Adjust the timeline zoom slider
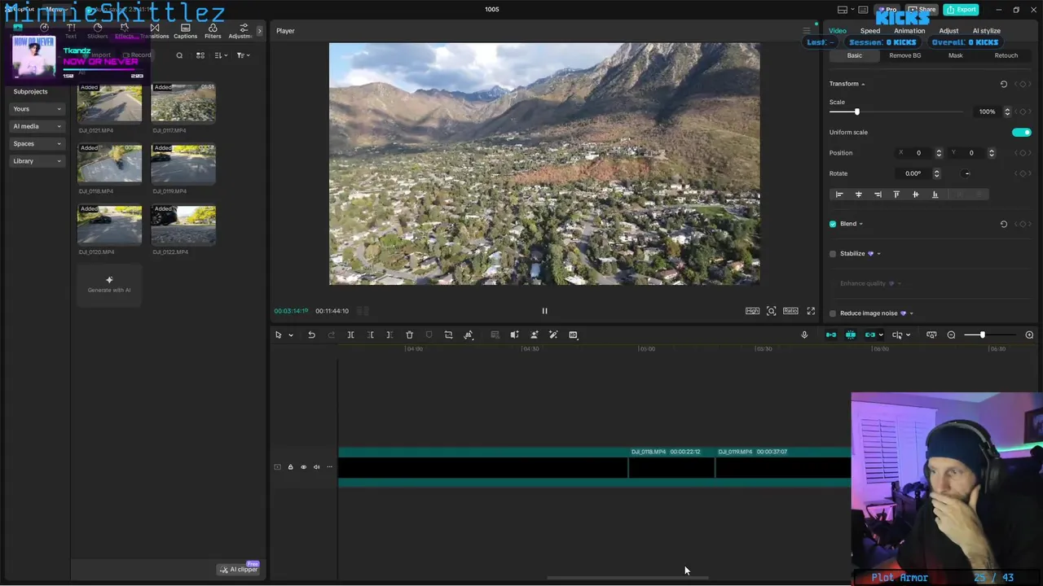The image size is (1043, 586). [x=982, y=335]
